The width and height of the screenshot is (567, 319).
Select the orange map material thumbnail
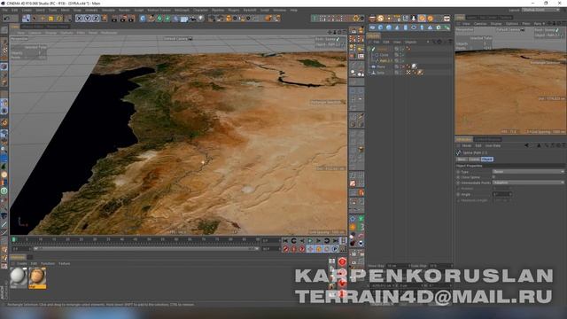coord(37,277)
